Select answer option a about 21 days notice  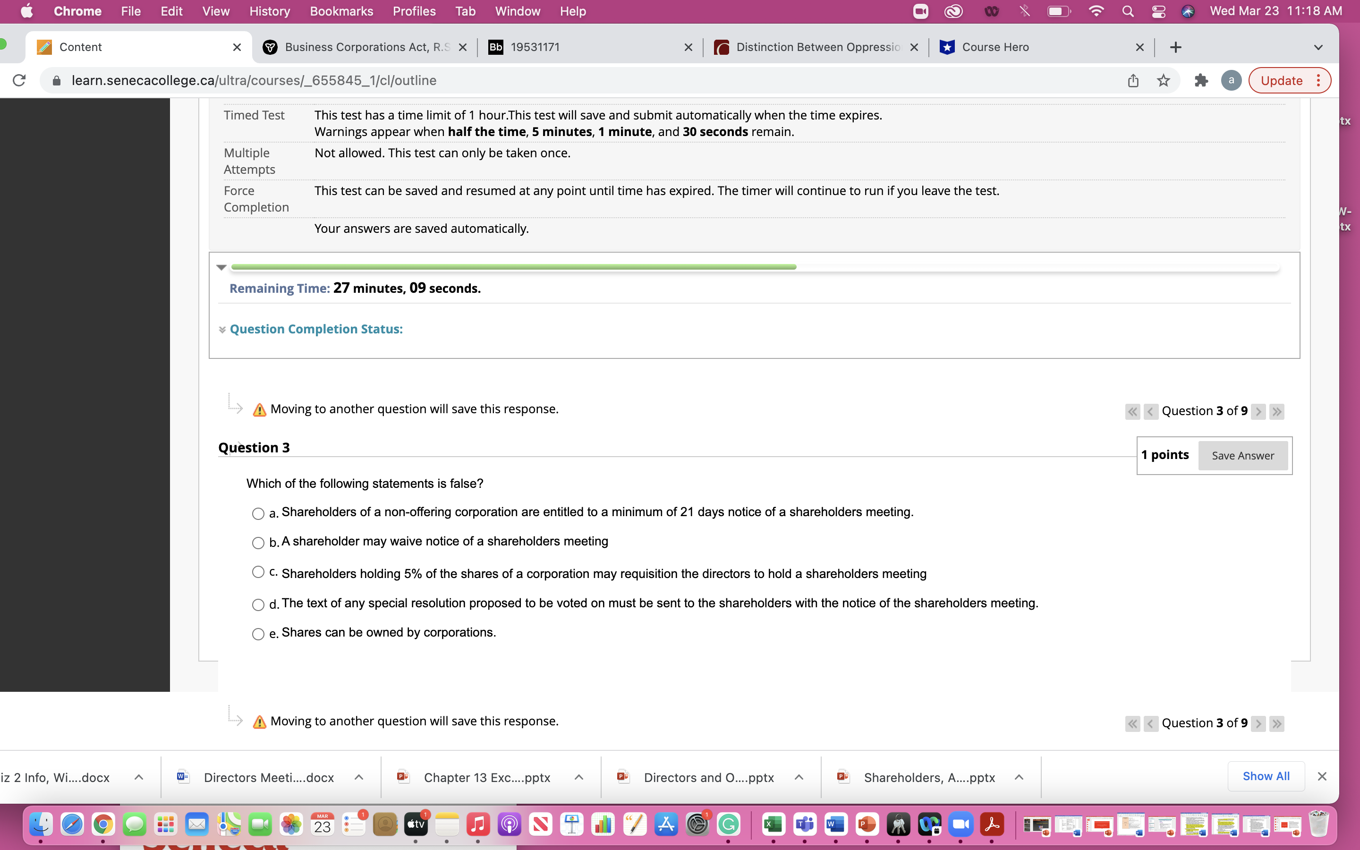(x=258, y=513)
